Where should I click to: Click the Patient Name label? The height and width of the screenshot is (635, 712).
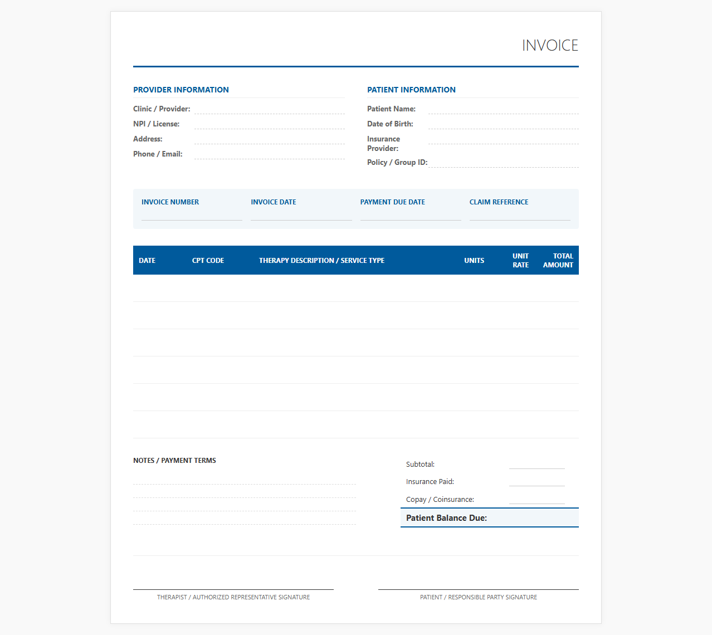click(x=391, y=109)
